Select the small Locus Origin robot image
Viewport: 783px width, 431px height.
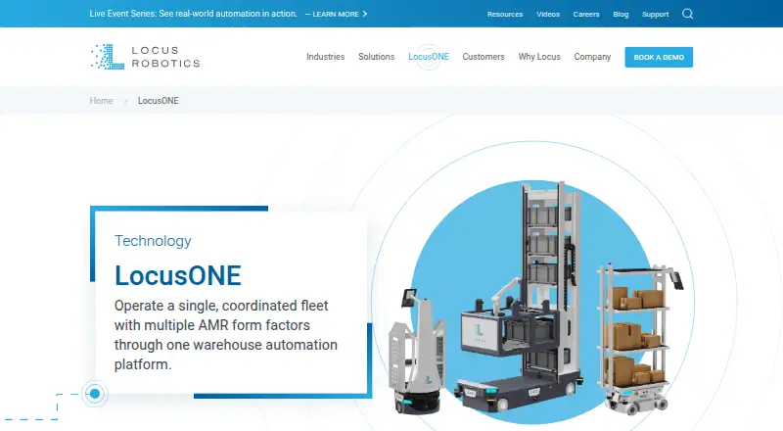point(417,352)
